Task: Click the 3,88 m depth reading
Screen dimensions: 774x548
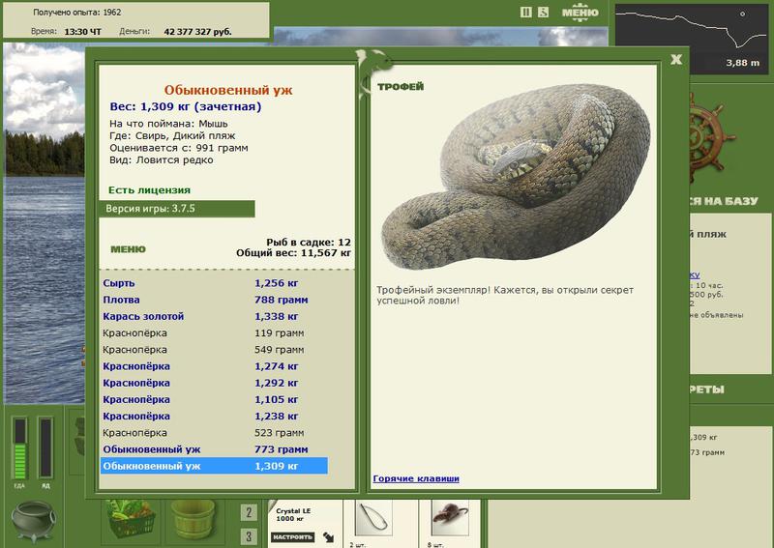Action: point(742,63)
